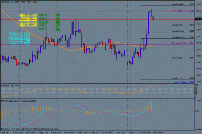202x134 pixels.
Task: Select the Intraday T1 level label
Action: [x=183, y=78]
